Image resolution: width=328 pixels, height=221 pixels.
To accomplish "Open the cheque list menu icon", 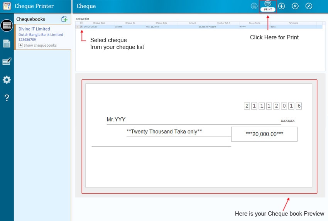I will click(254, 6).
